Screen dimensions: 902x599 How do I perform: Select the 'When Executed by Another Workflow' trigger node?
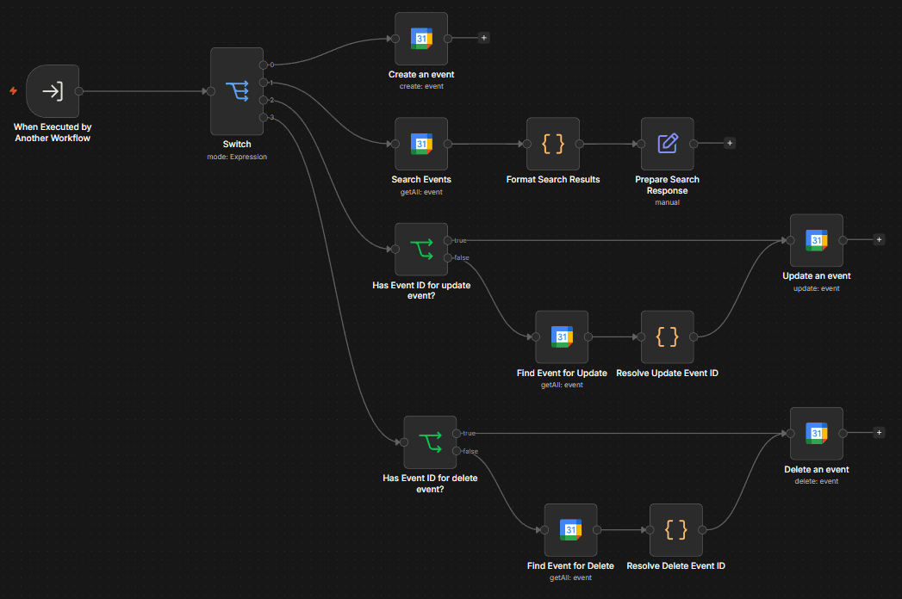(x=53, y=91)
